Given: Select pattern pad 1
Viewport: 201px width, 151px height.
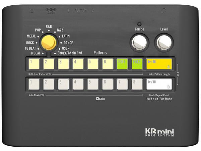Looking at the screenshot, I should (34, 64).
